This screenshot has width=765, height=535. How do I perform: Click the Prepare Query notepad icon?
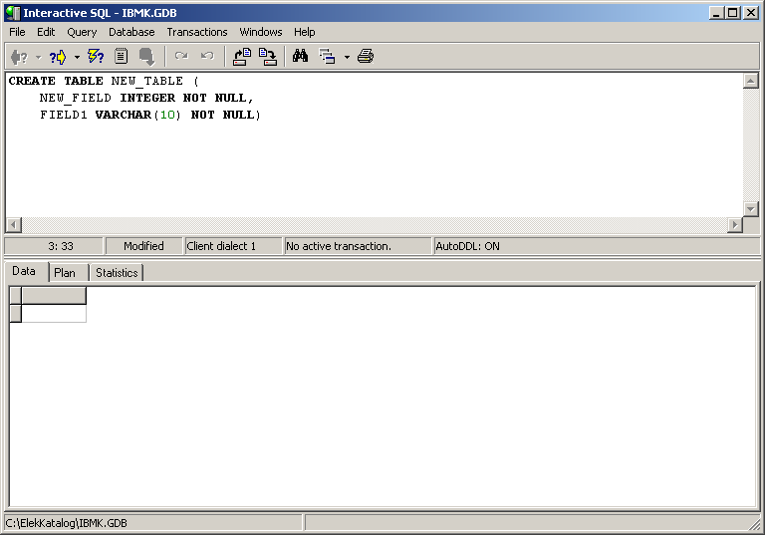[x=121, y=57]
